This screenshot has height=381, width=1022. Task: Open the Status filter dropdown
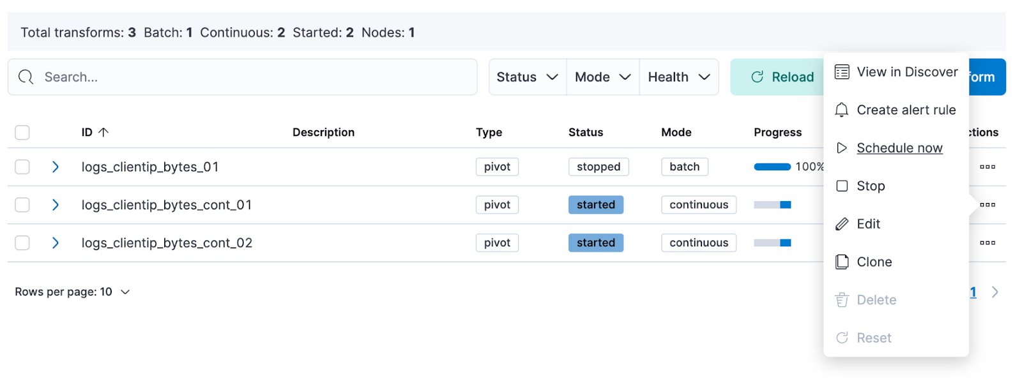point(527,77)
